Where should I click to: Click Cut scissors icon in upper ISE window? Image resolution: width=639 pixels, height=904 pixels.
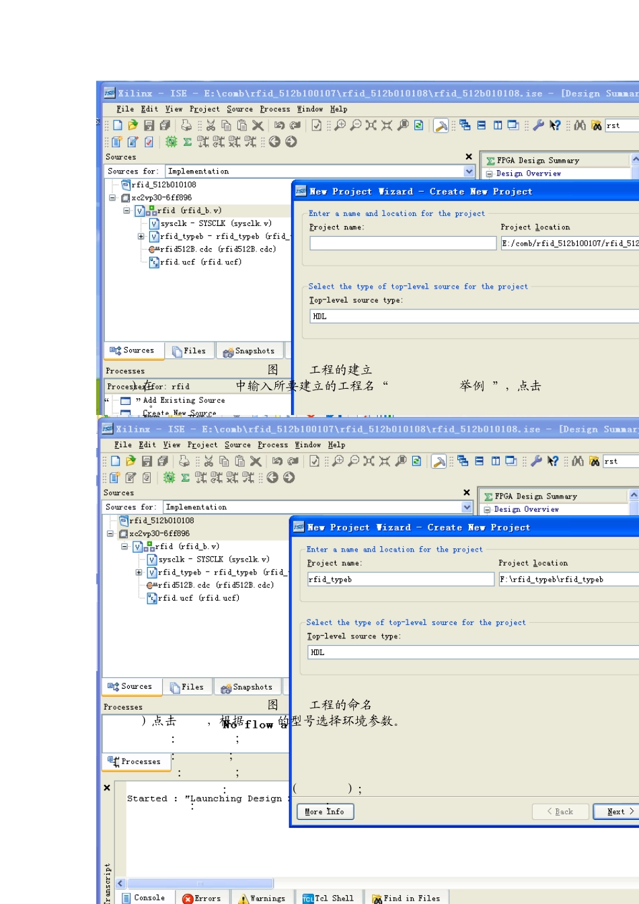211,125
